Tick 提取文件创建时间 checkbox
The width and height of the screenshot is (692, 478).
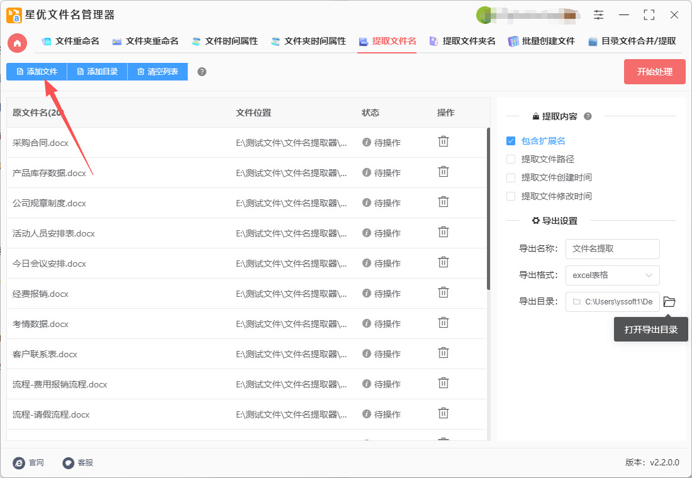(x=511, y=177)
